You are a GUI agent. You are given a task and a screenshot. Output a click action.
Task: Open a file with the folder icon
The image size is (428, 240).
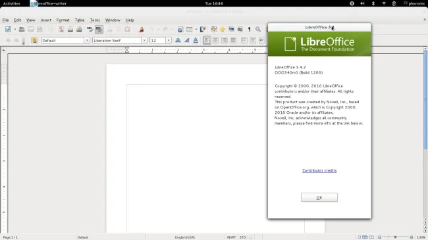[22, 29]
